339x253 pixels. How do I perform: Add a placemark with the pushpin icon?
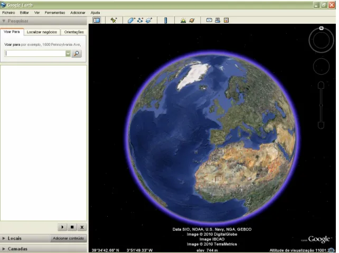click(x=114, y=20)
